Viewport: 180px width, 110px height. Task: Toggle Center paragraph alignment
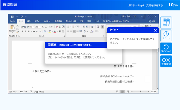coord(71,31)
